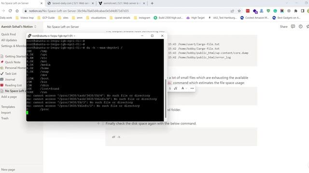
Task: Open the 'instagram' bookmark folder
Action: [142, 18]
